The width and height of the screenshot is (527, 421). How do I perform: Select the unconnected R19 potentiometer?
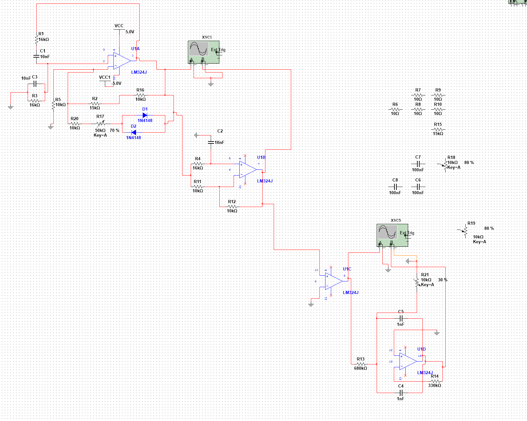pyautogui.click(x=465, y=231)
